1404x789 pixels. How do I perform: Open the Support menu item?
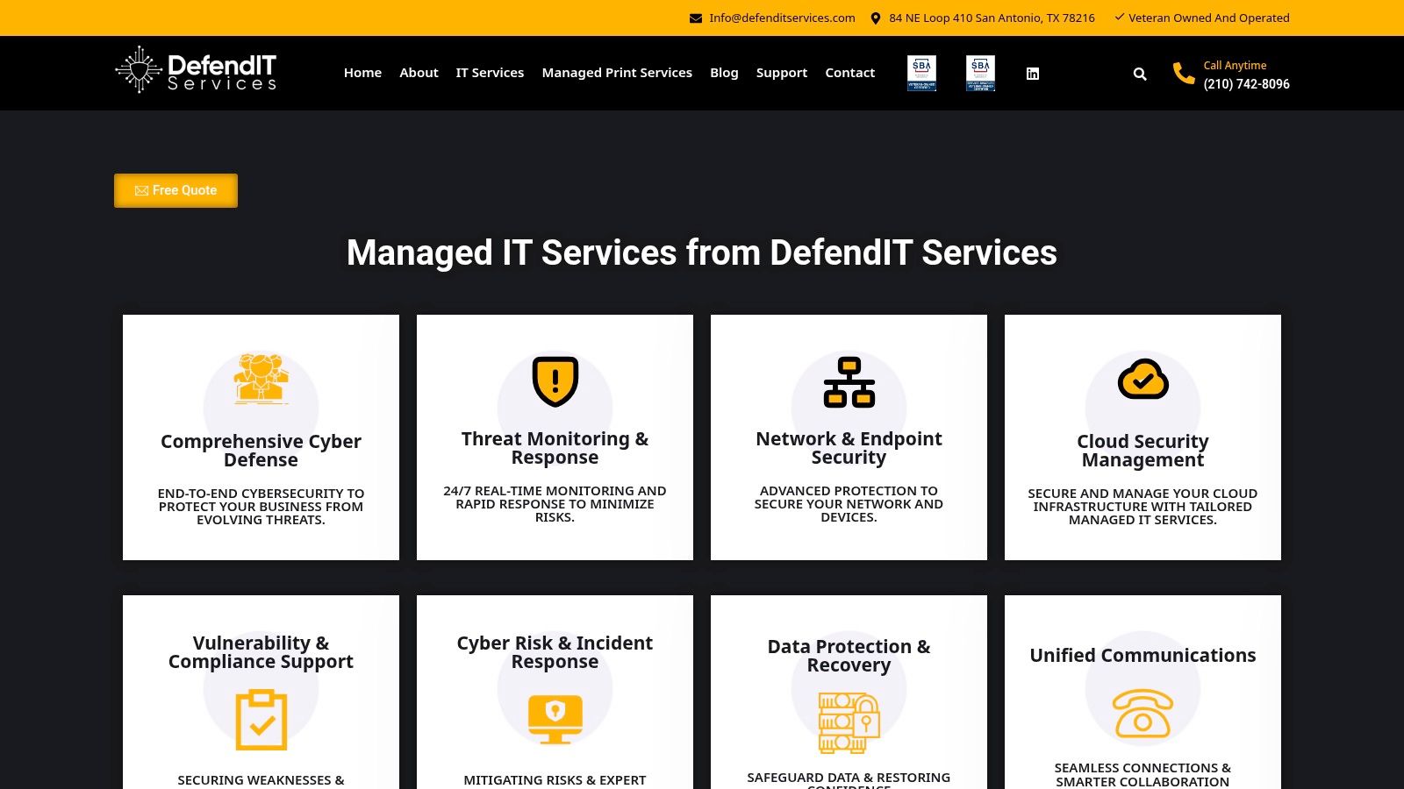click(781, 73)
